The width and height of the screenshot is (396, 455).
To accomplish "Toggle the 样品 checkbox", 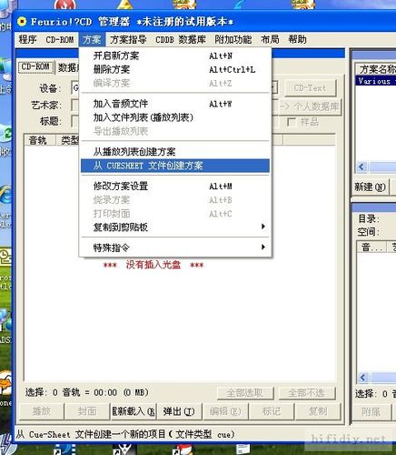I will 292,122.
